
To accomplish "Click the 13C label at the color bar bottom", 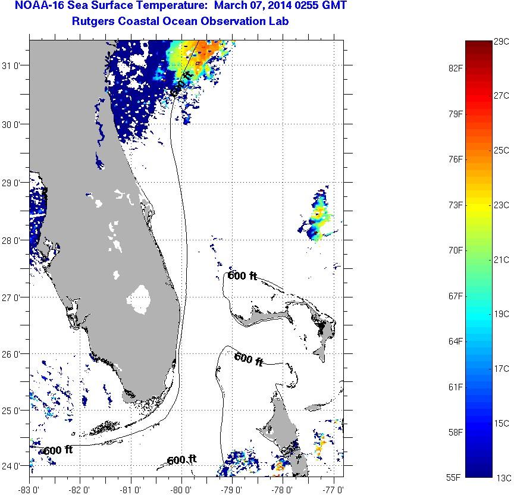I will [x=502, y=478].
